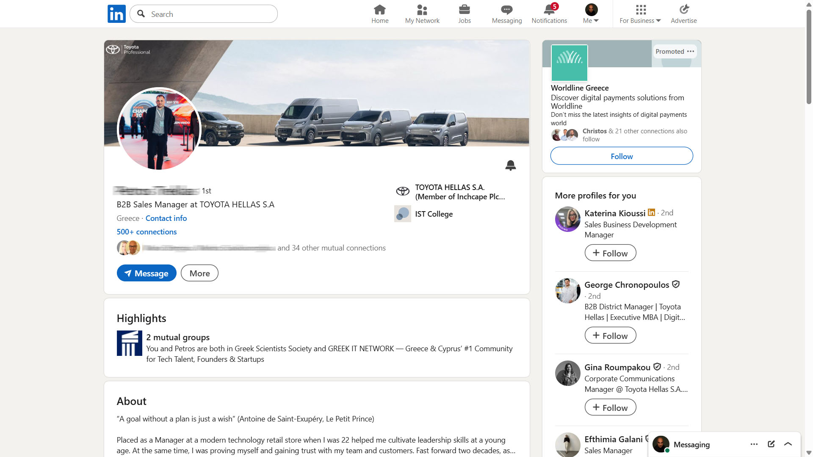Expand Messaging panel chevron
The width and height of the screenshot is (813, 457).
click(788, 444)
